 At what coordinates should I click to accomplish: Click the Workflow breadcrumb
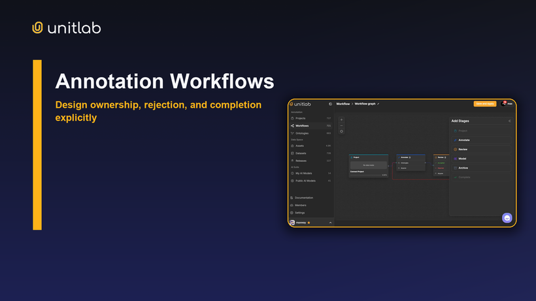pos(343,104)
